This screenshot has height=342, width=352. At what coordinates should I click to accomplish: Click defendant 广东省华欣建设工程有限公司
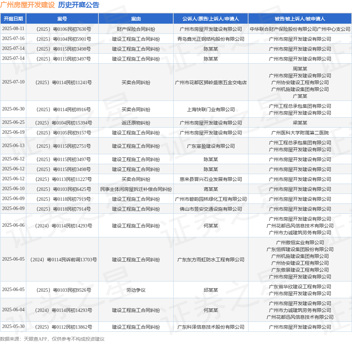click(x=300, y=287)
